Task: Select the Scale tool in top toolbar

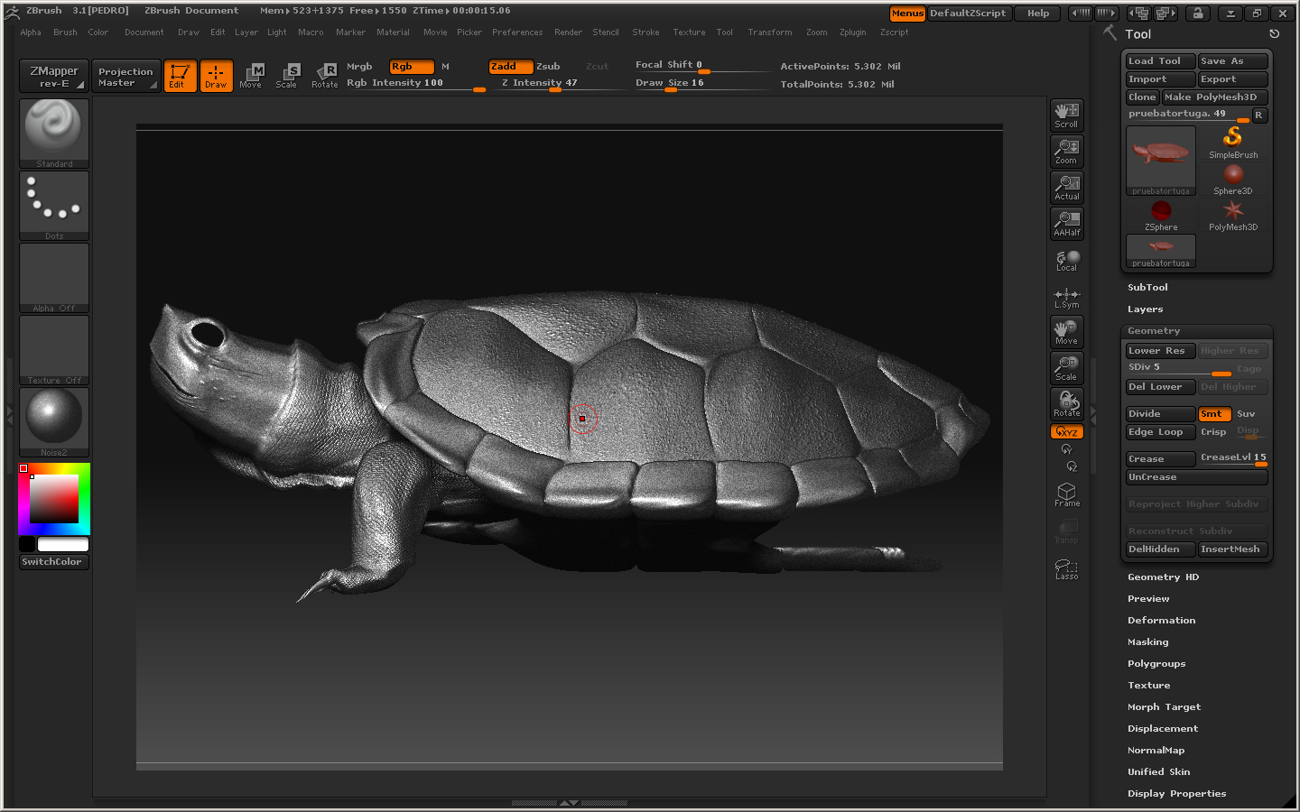Action: tap(288, 76)
